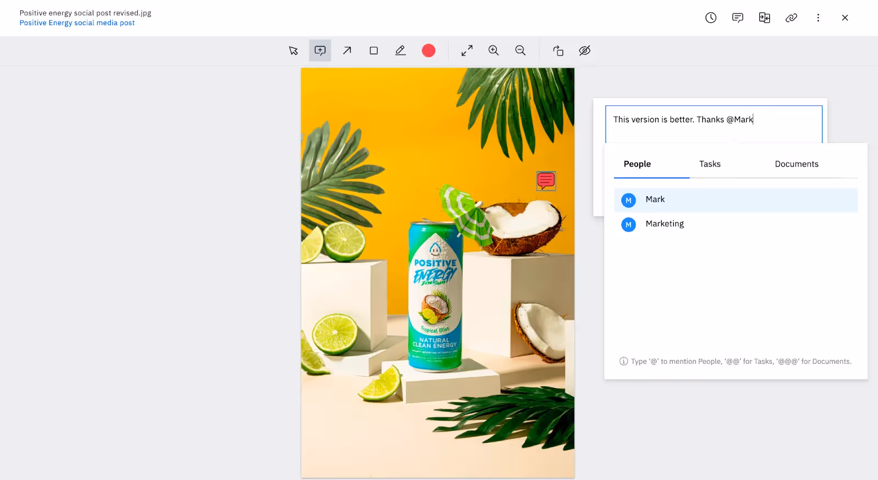Hide annotations with the eye toggle
Viewport: 878px width, 480px height.
click(x=585, y=50)
